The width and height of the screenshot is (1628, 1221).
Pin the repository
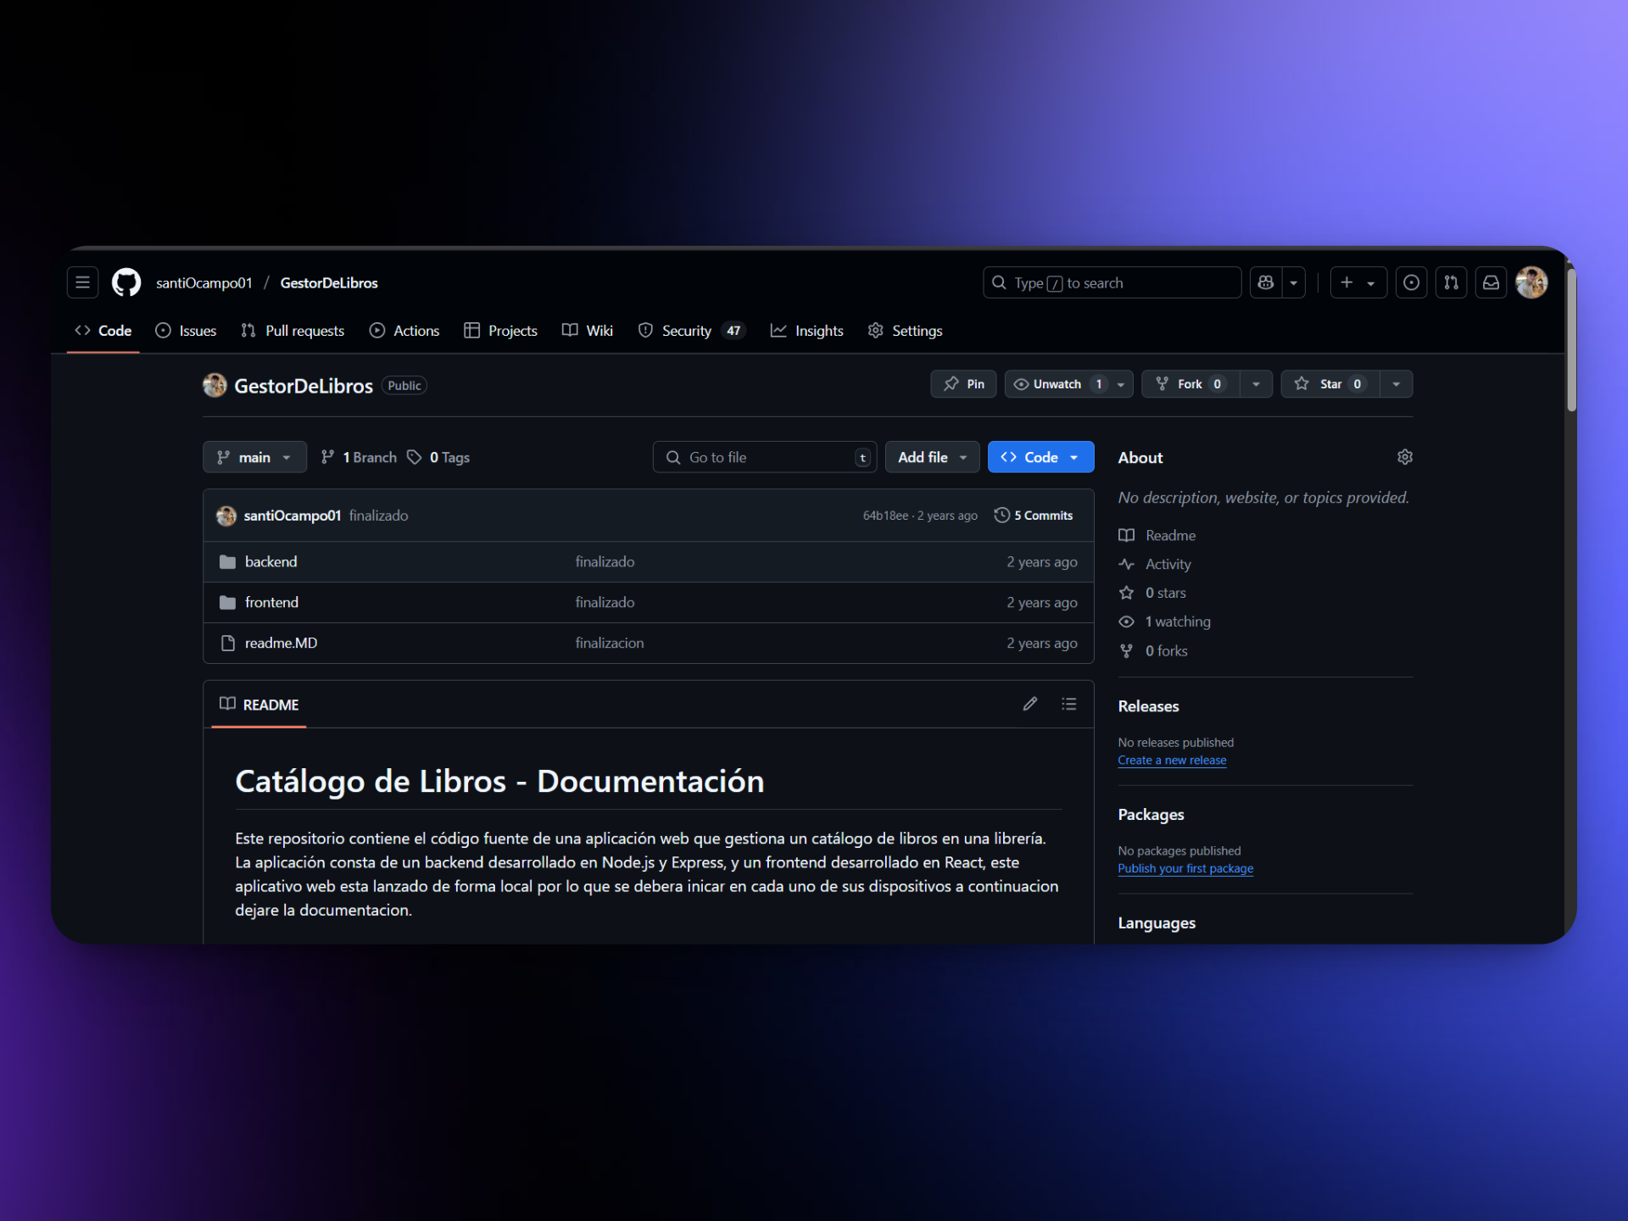[963, 384]
